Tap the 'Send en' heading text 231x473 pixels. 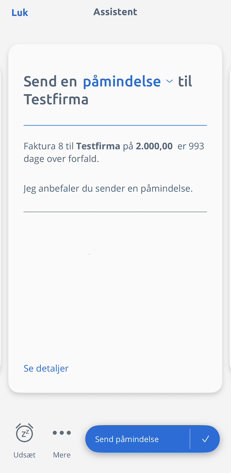pyautogui.click(x=50, y=82)
